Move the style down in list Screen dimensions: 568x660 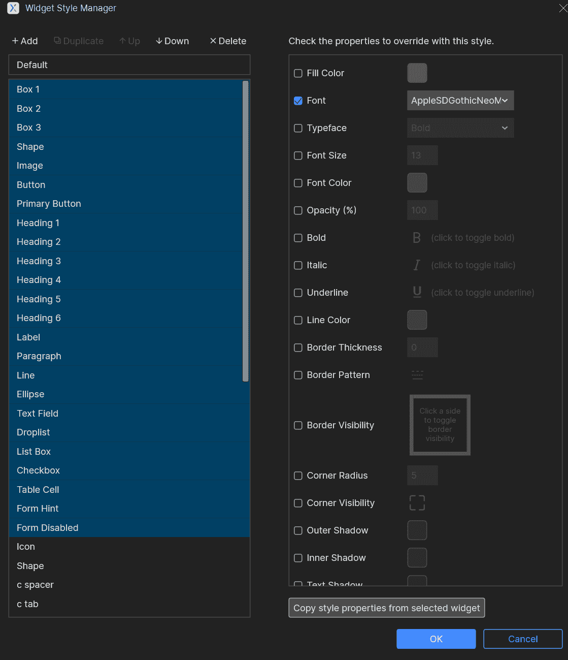tap(172, 41)
